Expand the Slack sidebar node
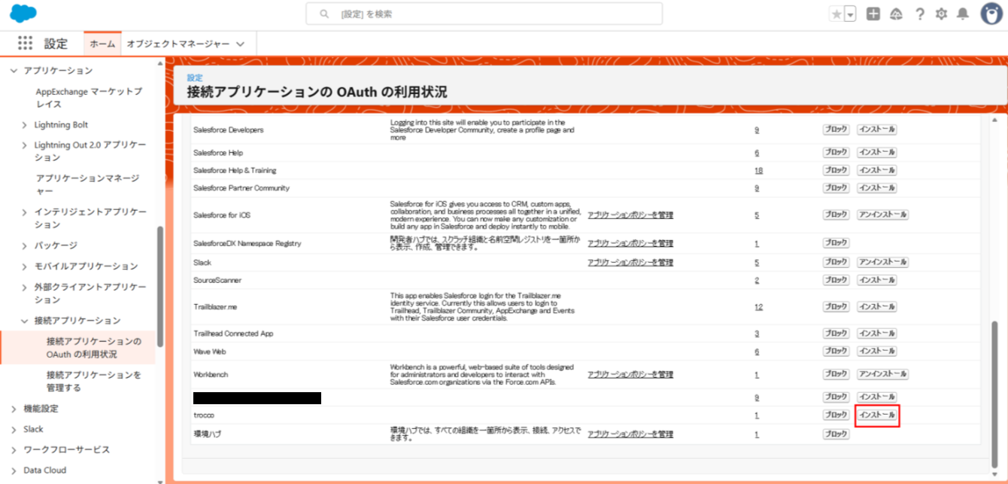 coord(13,429)
